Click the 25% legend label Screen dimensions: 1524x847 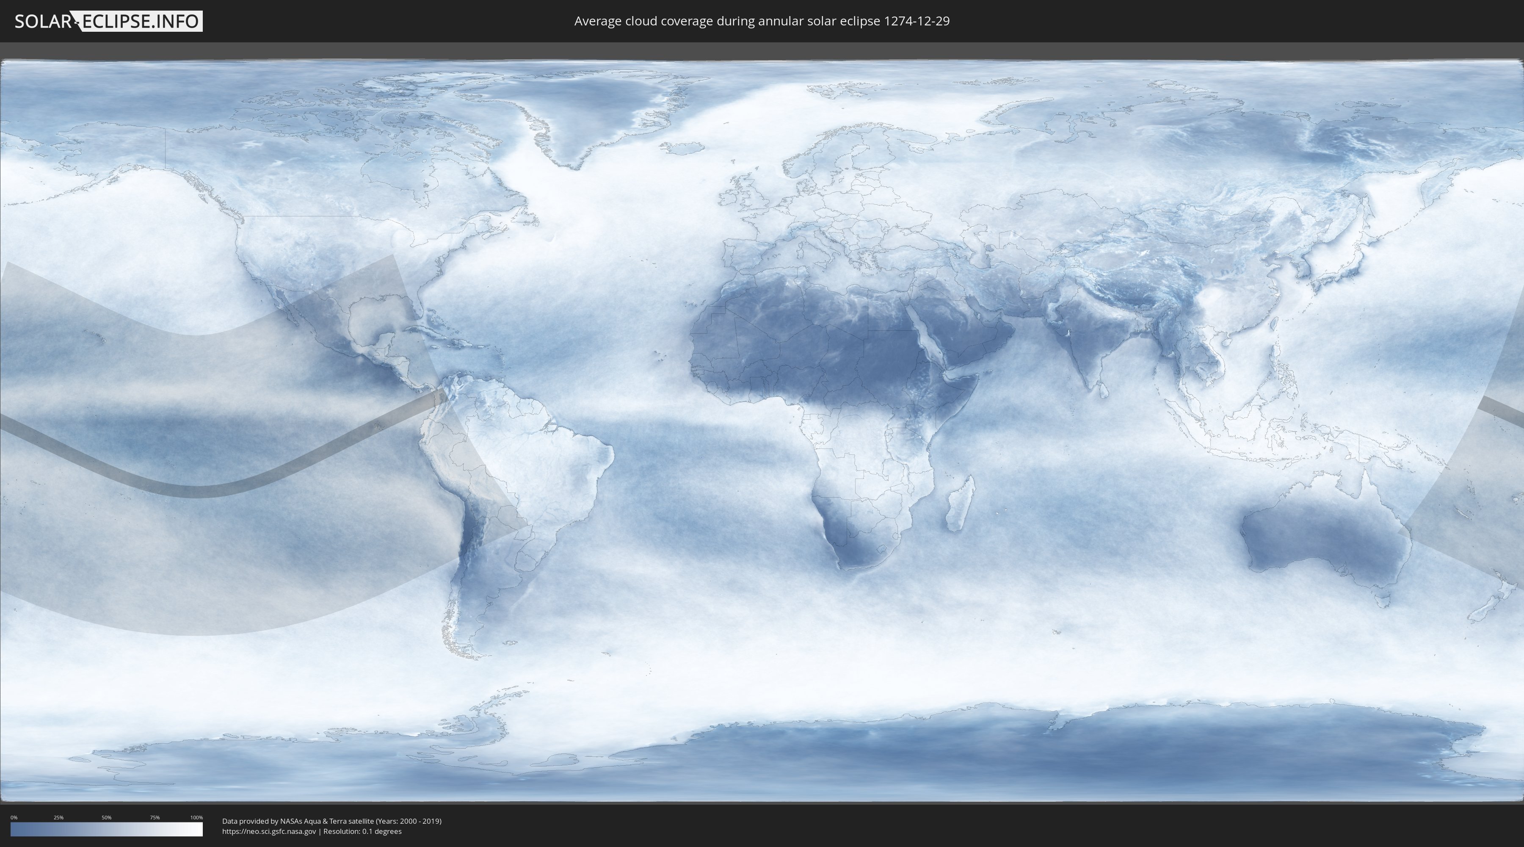[58, 817]
